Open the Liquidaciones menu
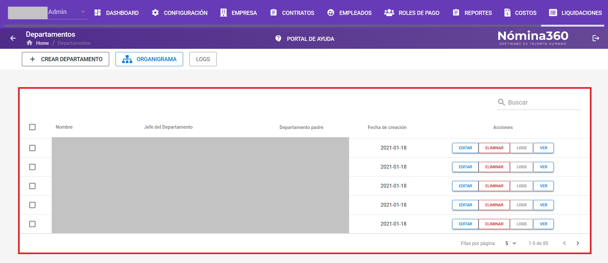 (x=576, y=13)
